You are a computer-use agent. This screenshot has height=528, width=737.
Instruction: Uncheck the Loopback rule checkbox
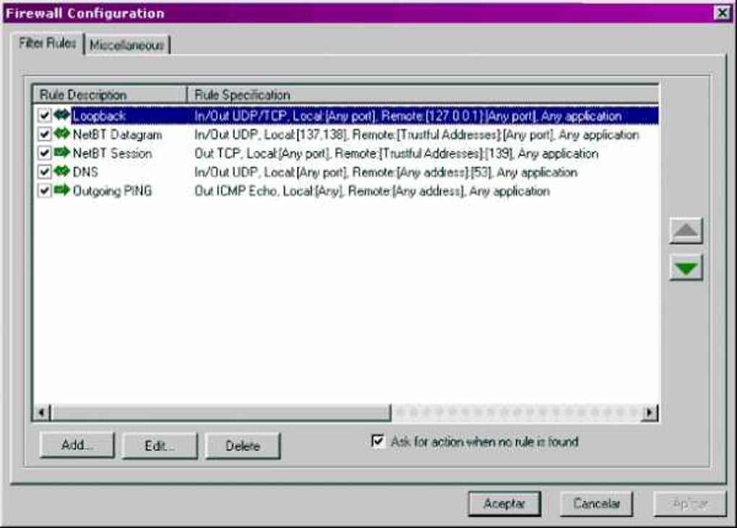click(x=44, y=115)
